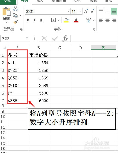Click cell with value 6500
Viewport: 118px width, 153px height.
(39, 99)
